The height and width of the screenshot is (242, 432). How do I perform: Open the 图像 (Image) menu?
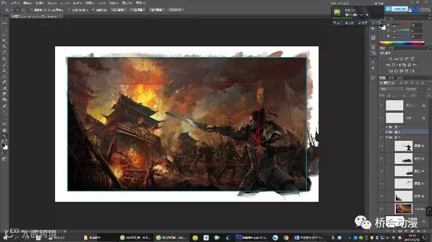[39, 3]
